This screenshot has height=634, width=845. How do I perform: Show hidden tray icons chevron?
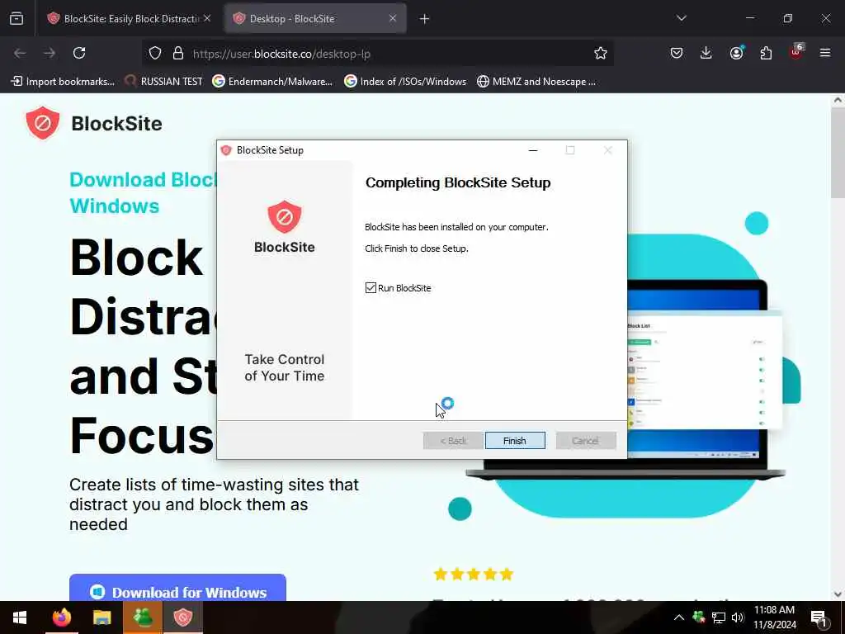679,617
